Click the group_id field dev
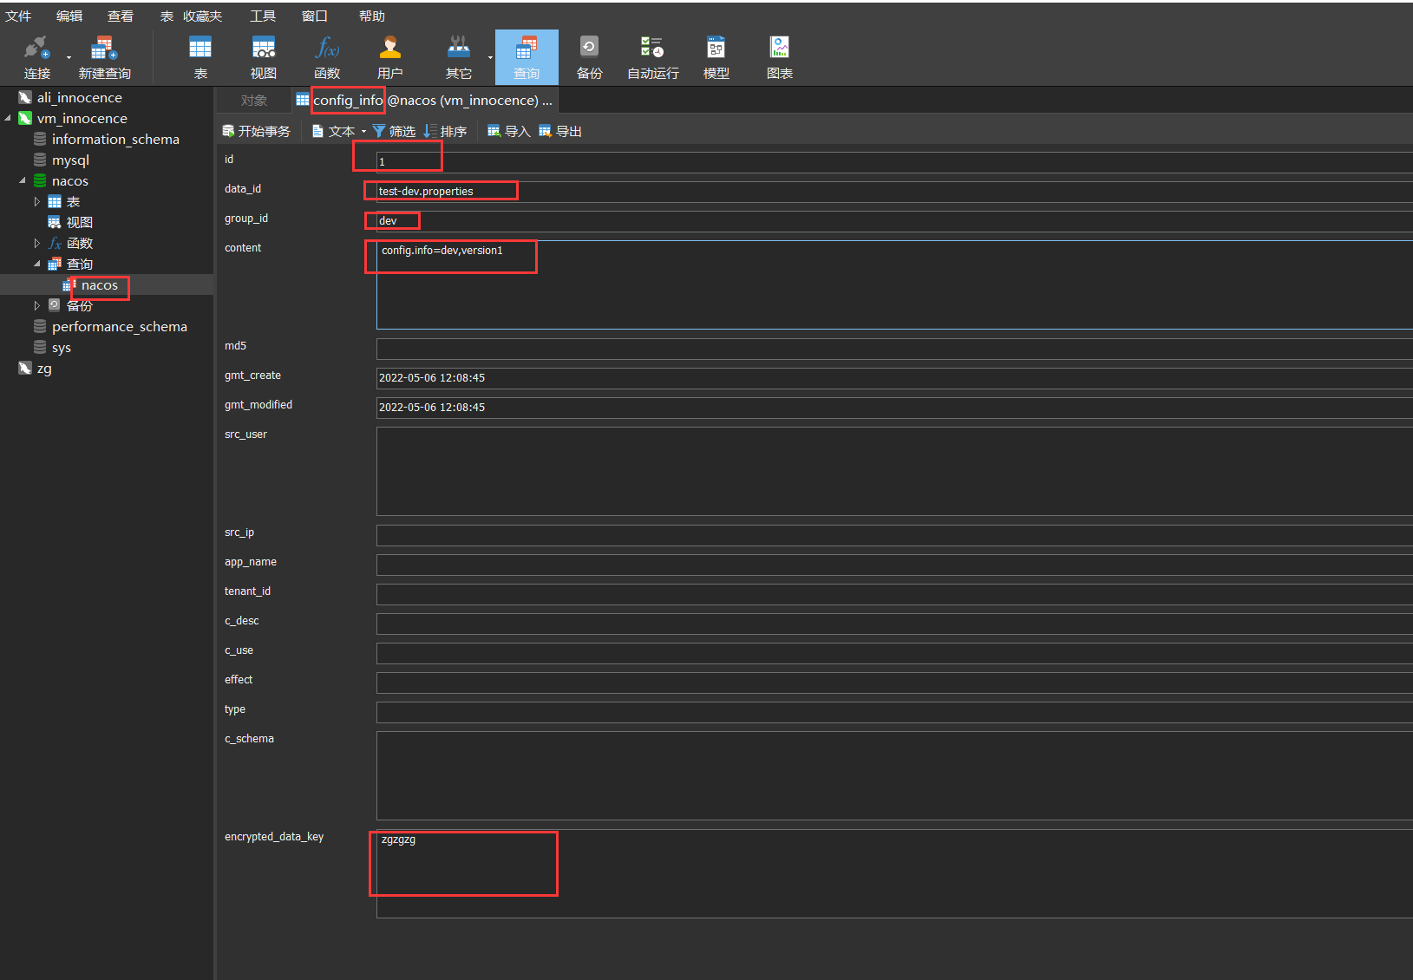Viewport: 1413px width, 980px height. pos(894,220)
